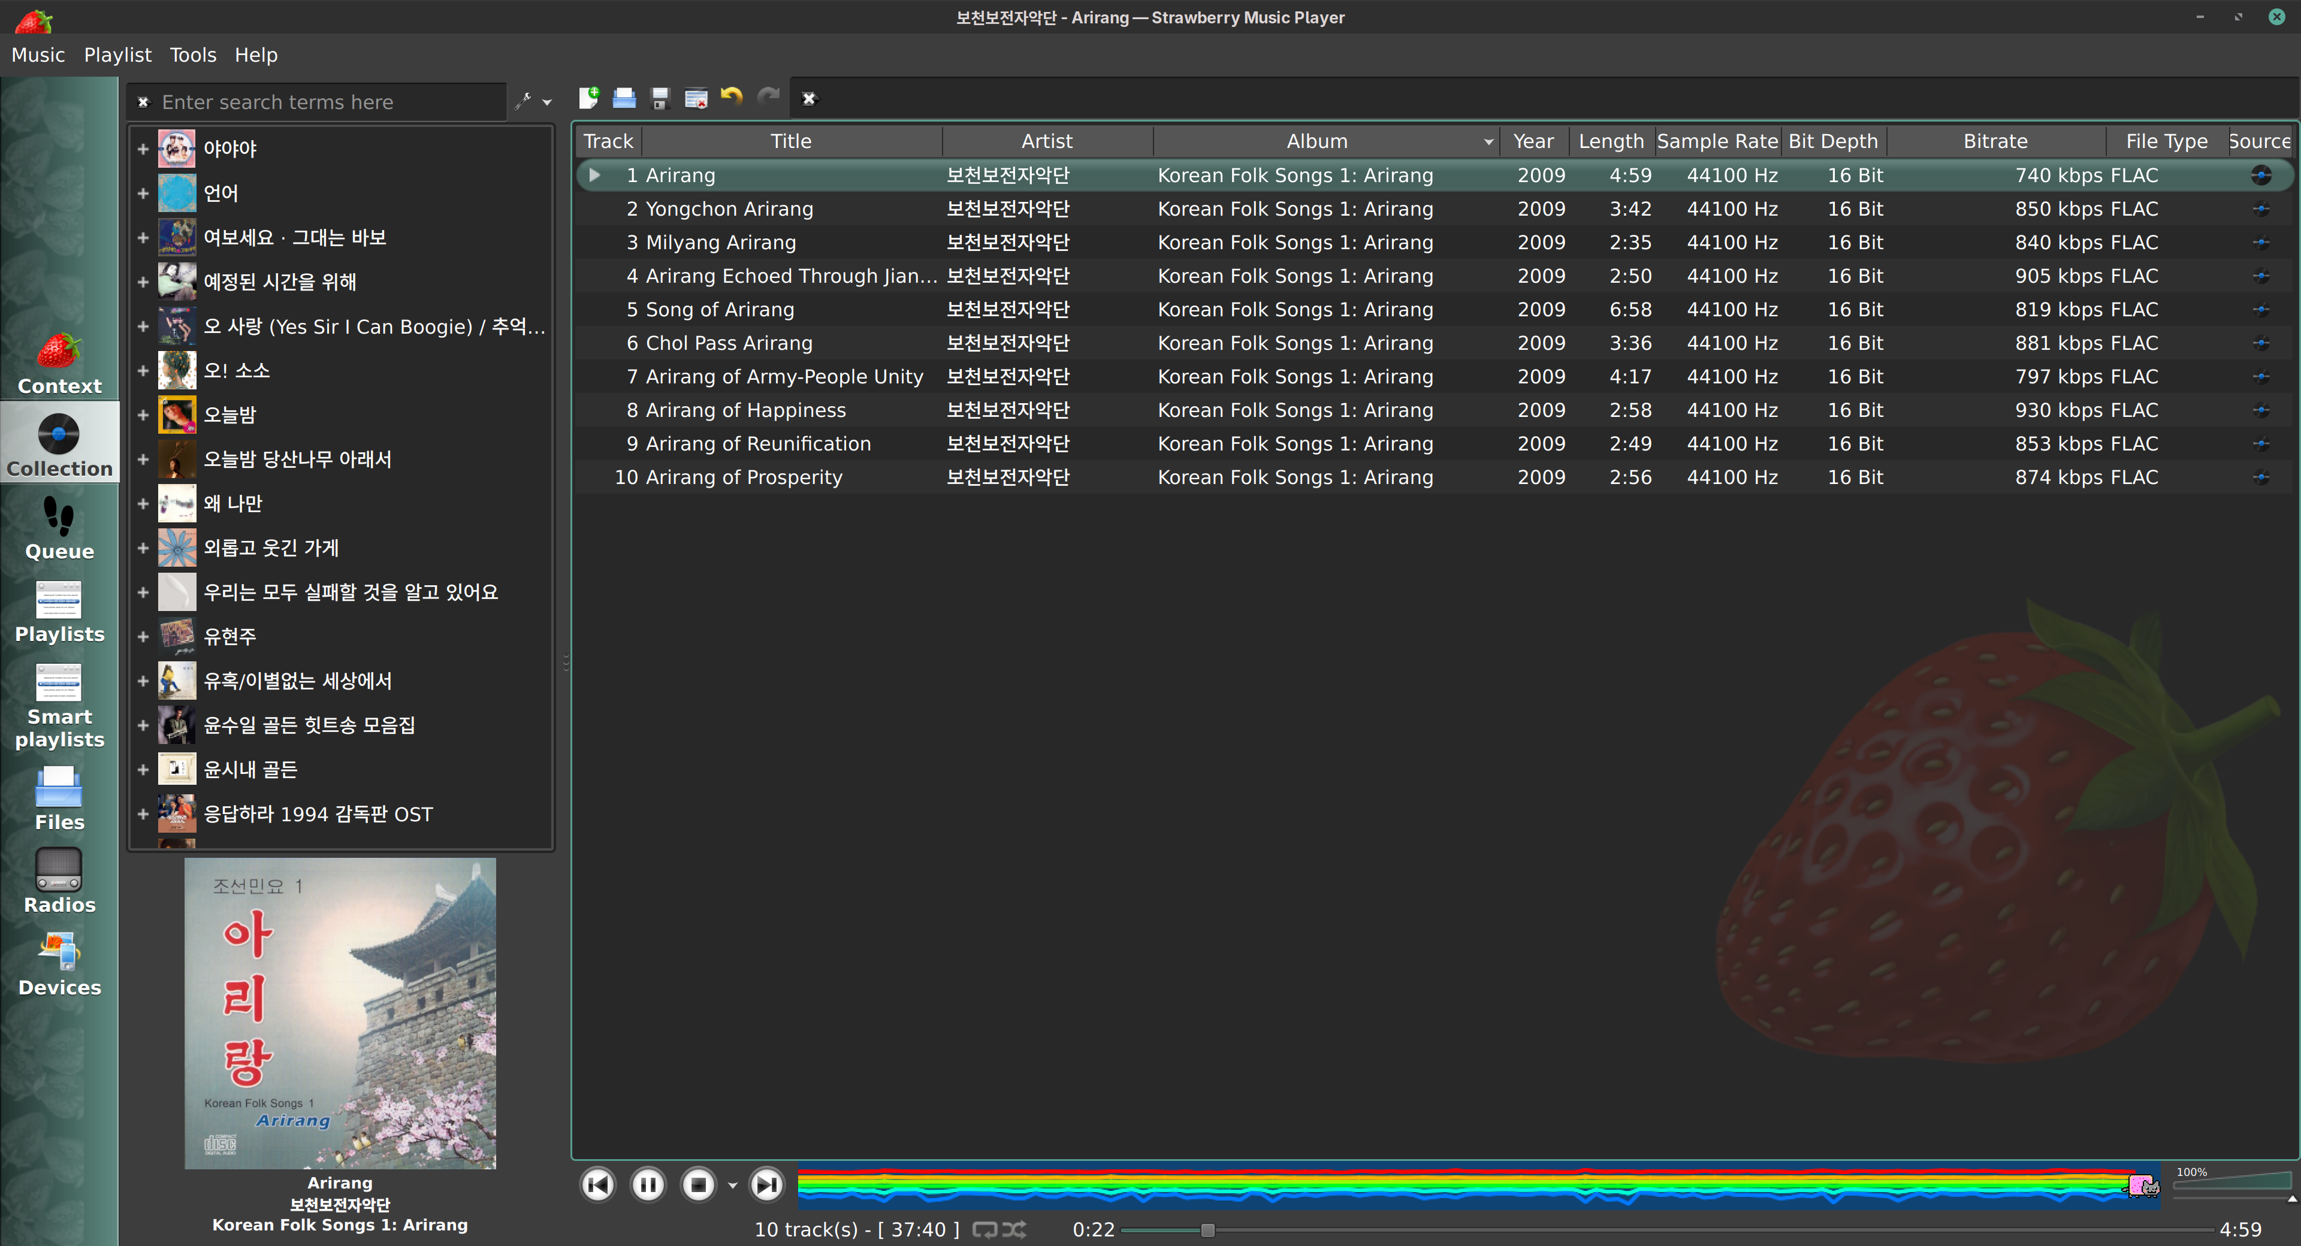Click the track seek slider handle
Image resolution: width=2301 pixels, height=1246 pixels.
coord(1207,1230)
